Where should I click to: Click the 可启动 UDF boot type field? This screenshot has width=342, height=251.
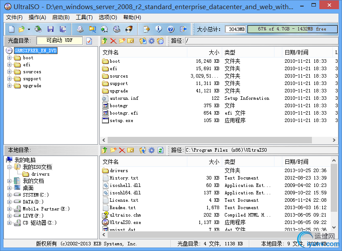[x=60, y=41]
